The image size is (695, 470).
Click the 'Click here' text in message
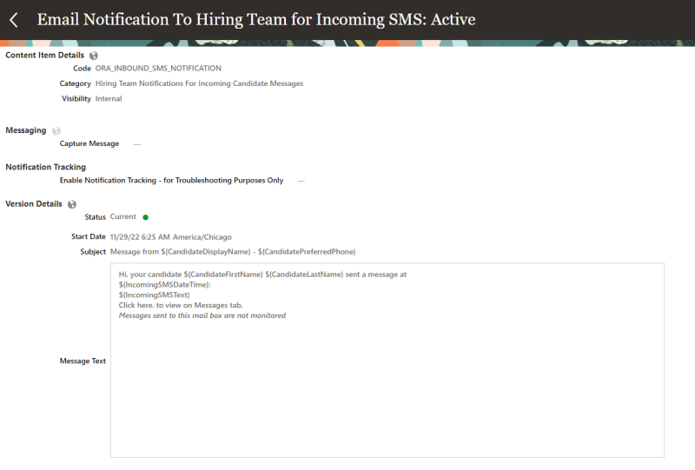point(139,305)
